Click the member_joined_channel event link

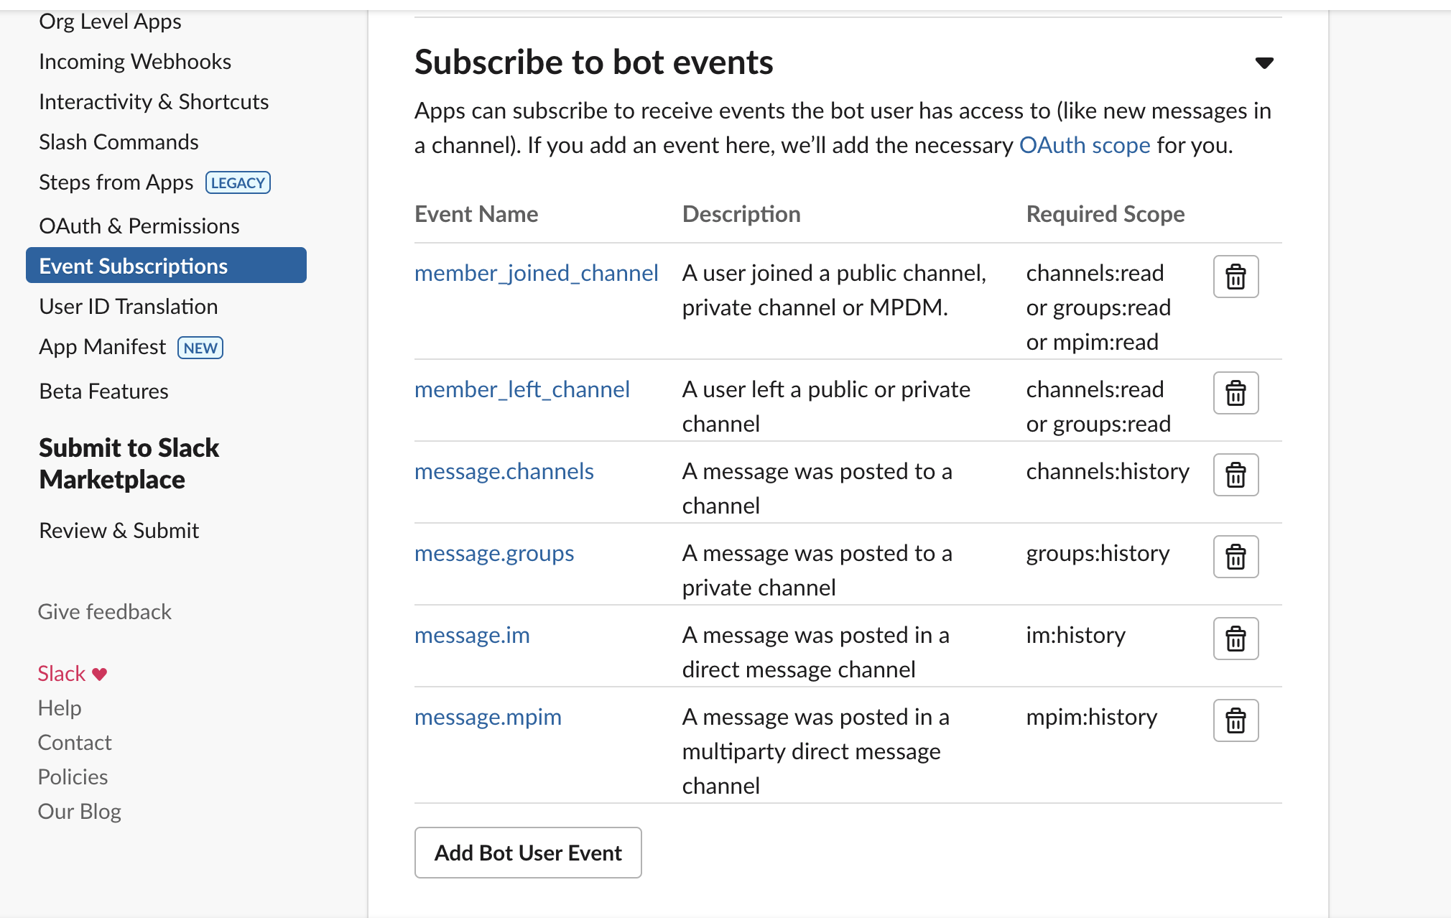[x=537, y=273]
